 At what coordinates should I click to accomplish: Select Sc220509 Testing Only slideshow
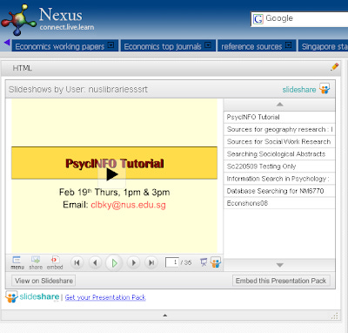pos(279,166)
